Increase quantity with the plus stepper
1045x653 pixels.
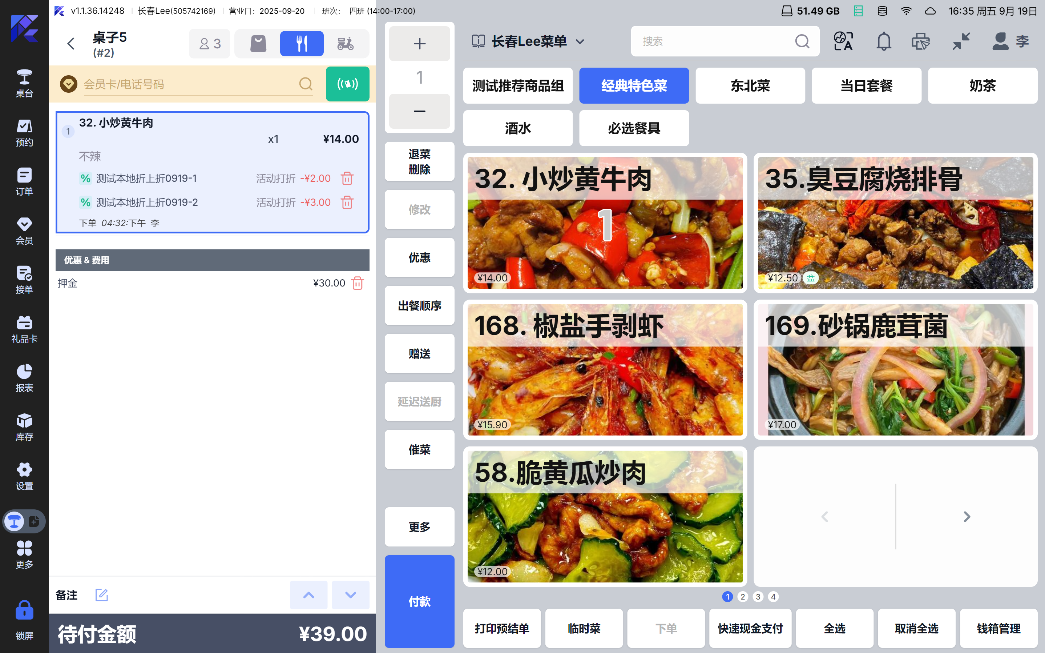(419, 44)
